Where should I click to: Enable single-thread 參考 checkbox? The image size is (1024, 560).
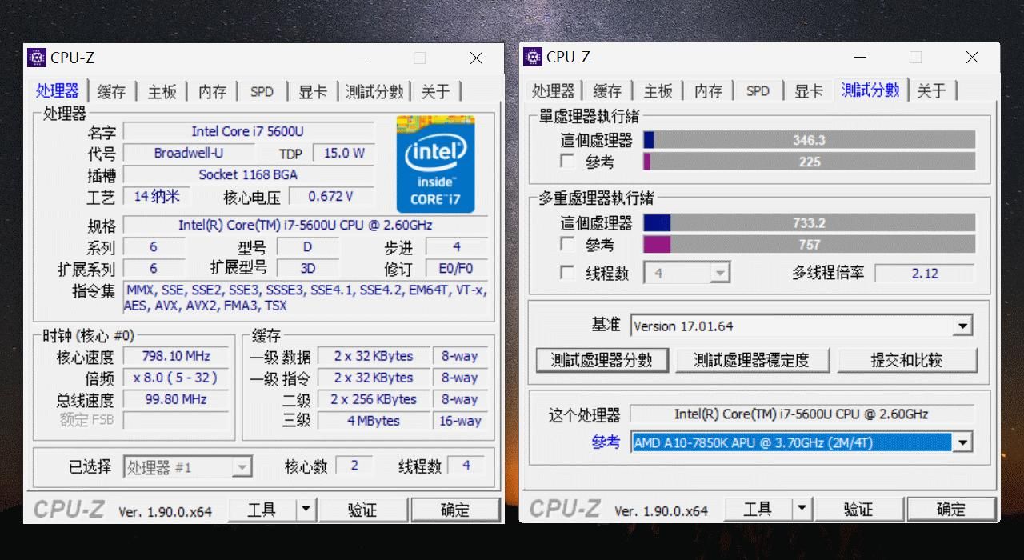568,162
